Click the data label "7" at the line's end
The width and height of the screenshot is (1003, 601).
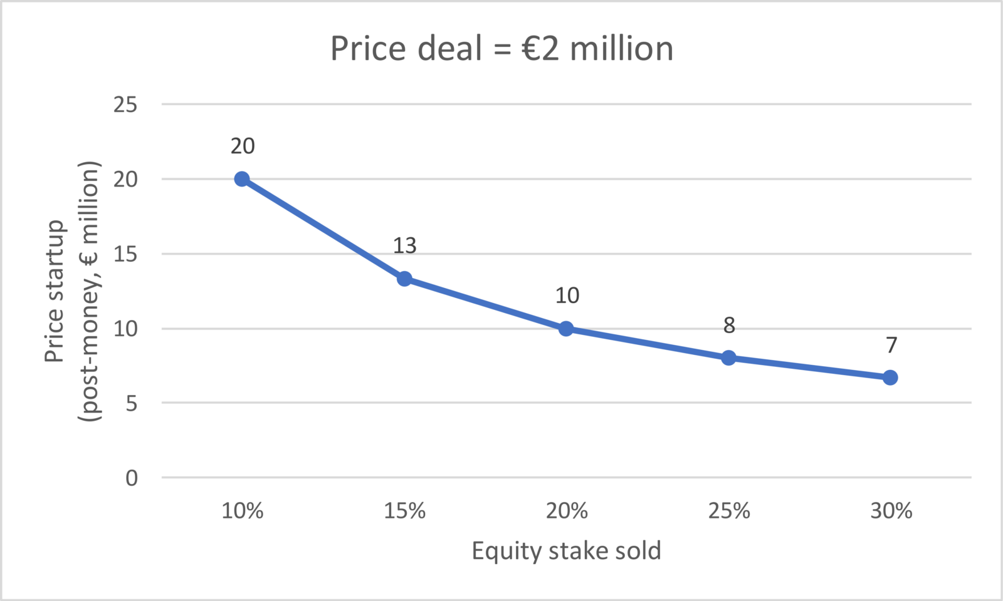(x=891, y=345)
